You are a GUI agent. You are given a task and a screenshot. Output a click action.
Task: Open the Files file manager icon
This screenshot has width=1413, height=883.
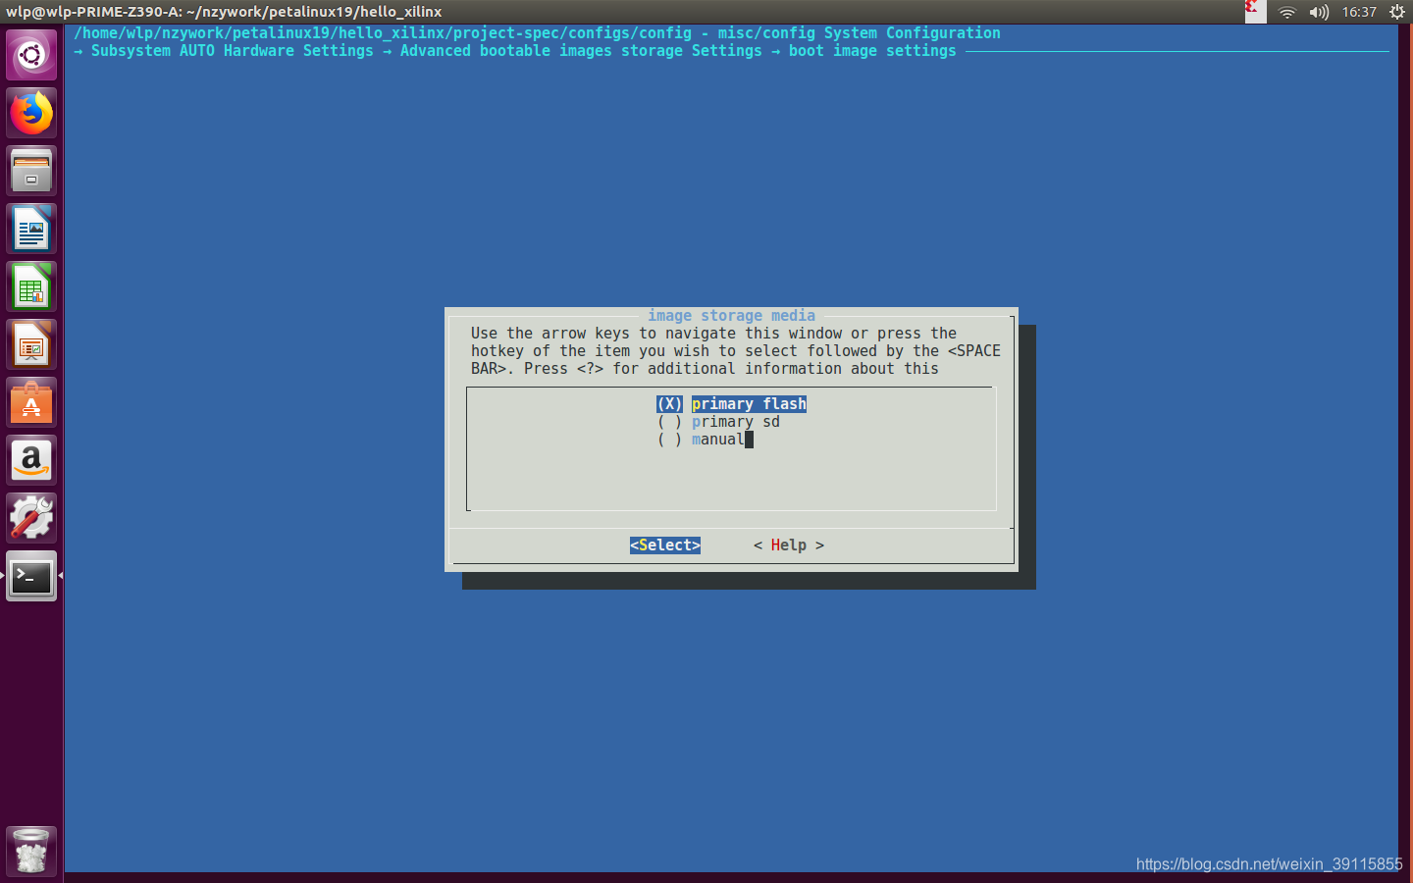coord(30,170)
